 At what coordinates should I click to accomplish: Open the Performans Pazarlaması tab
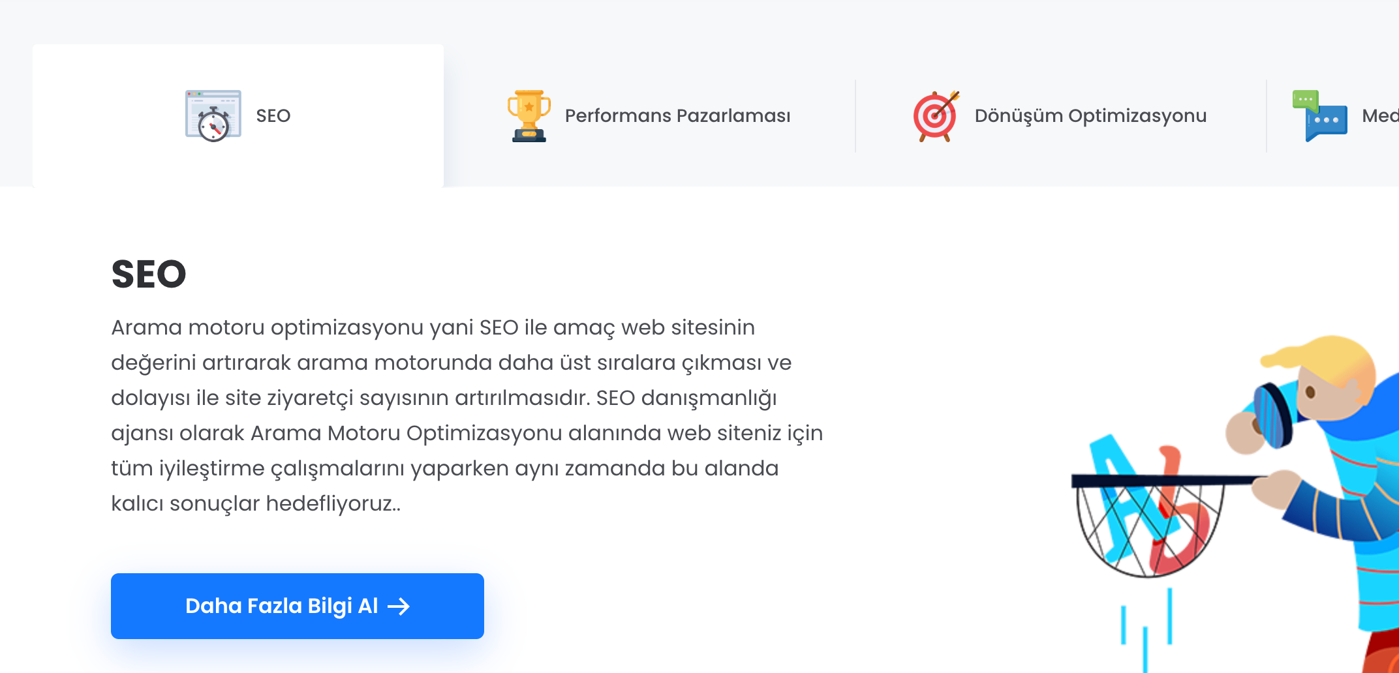pos(649,116)
